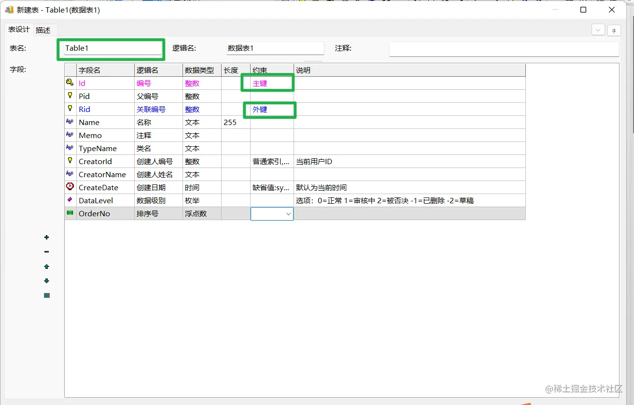Select the CreateDate field name cell
This screenshot has height=405, width=634.
[106, 187]
